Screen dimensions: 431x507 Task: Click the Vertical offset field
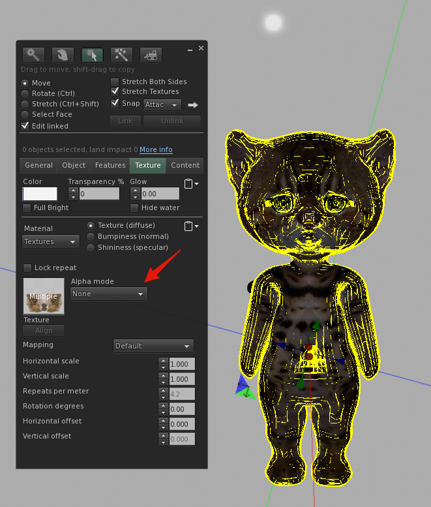[x=182, y=439]
